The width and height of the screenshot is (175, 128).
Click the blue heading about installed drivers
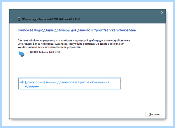[x=77, y=30]
